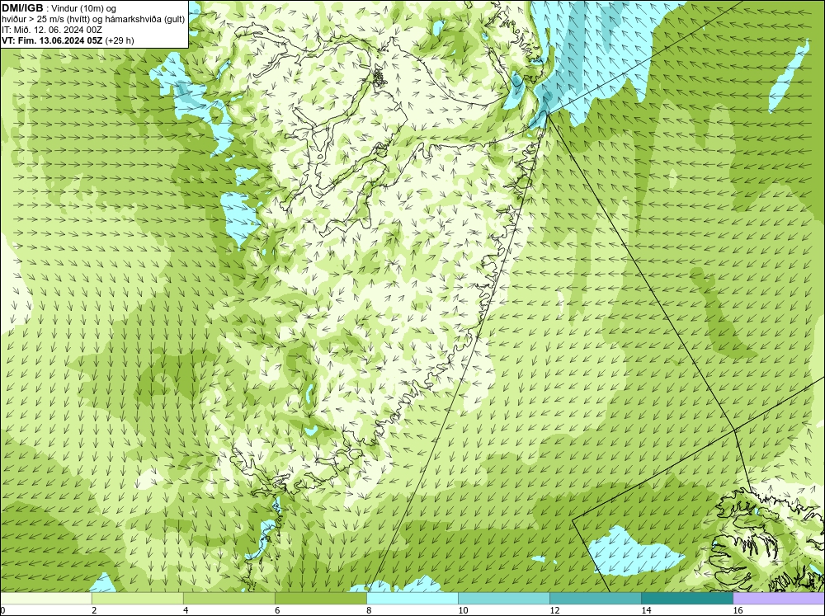Click the legend value label '6'
Screen dimensions: 825x616
tap(277, 610)
